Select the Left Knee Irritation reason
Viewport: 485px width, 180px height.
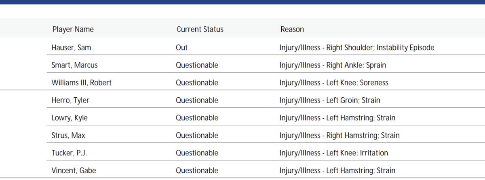click(333, 153)
